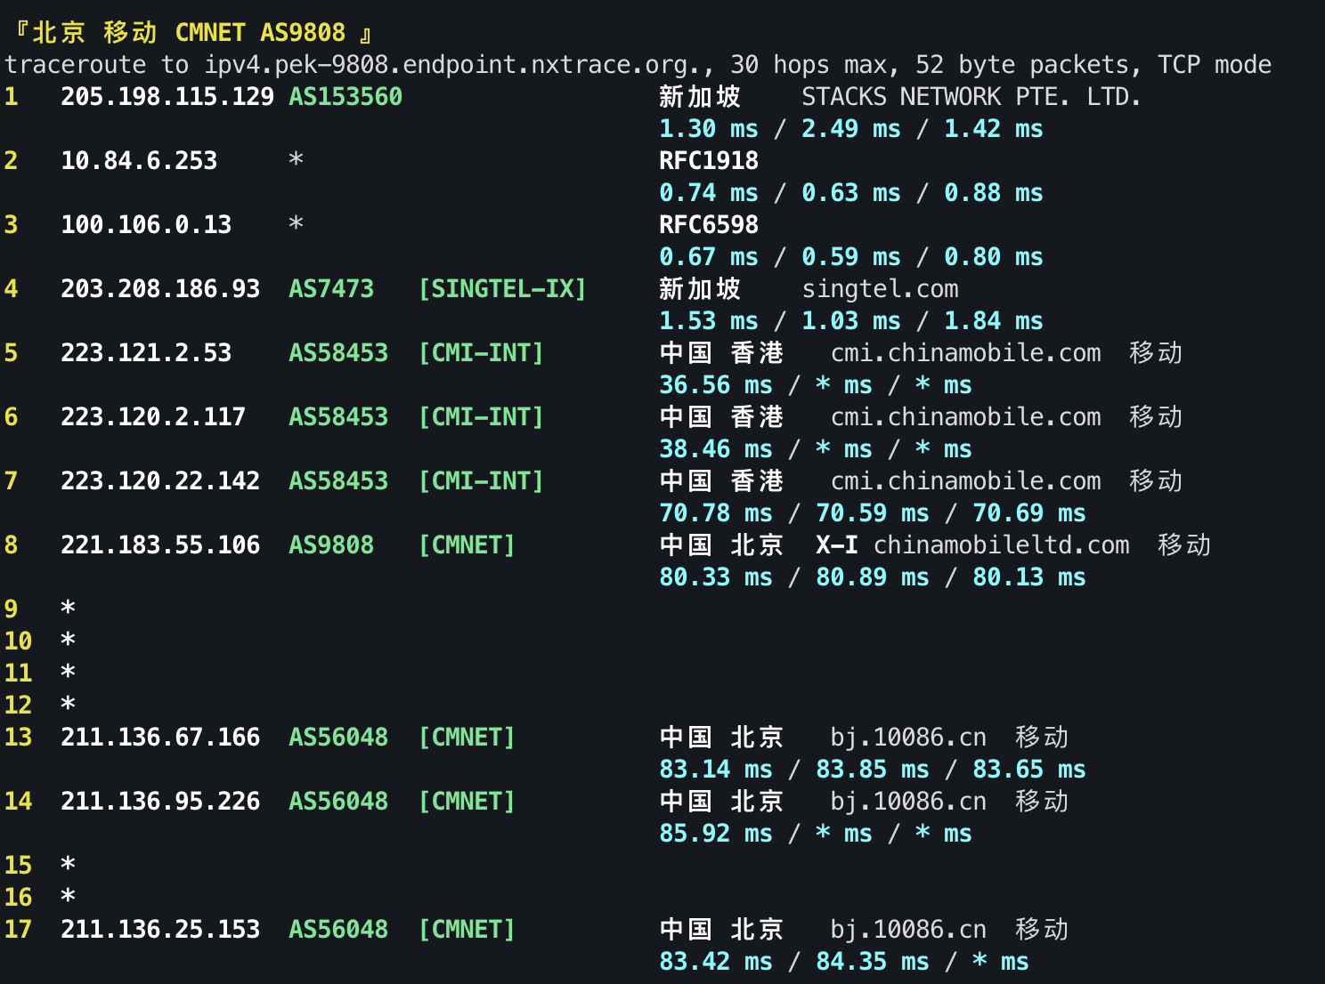This screenshot has width=1325, height=984.
Task: Select the AS9808 label on hop 8
Action: tap(330, 545)
